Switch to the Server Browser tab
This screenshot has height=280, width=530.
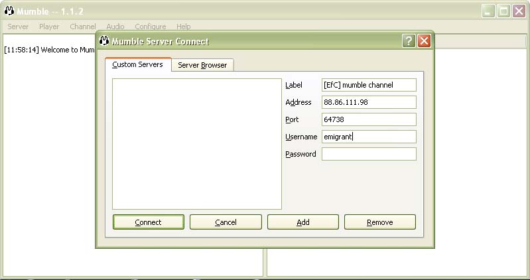[202, 65]
